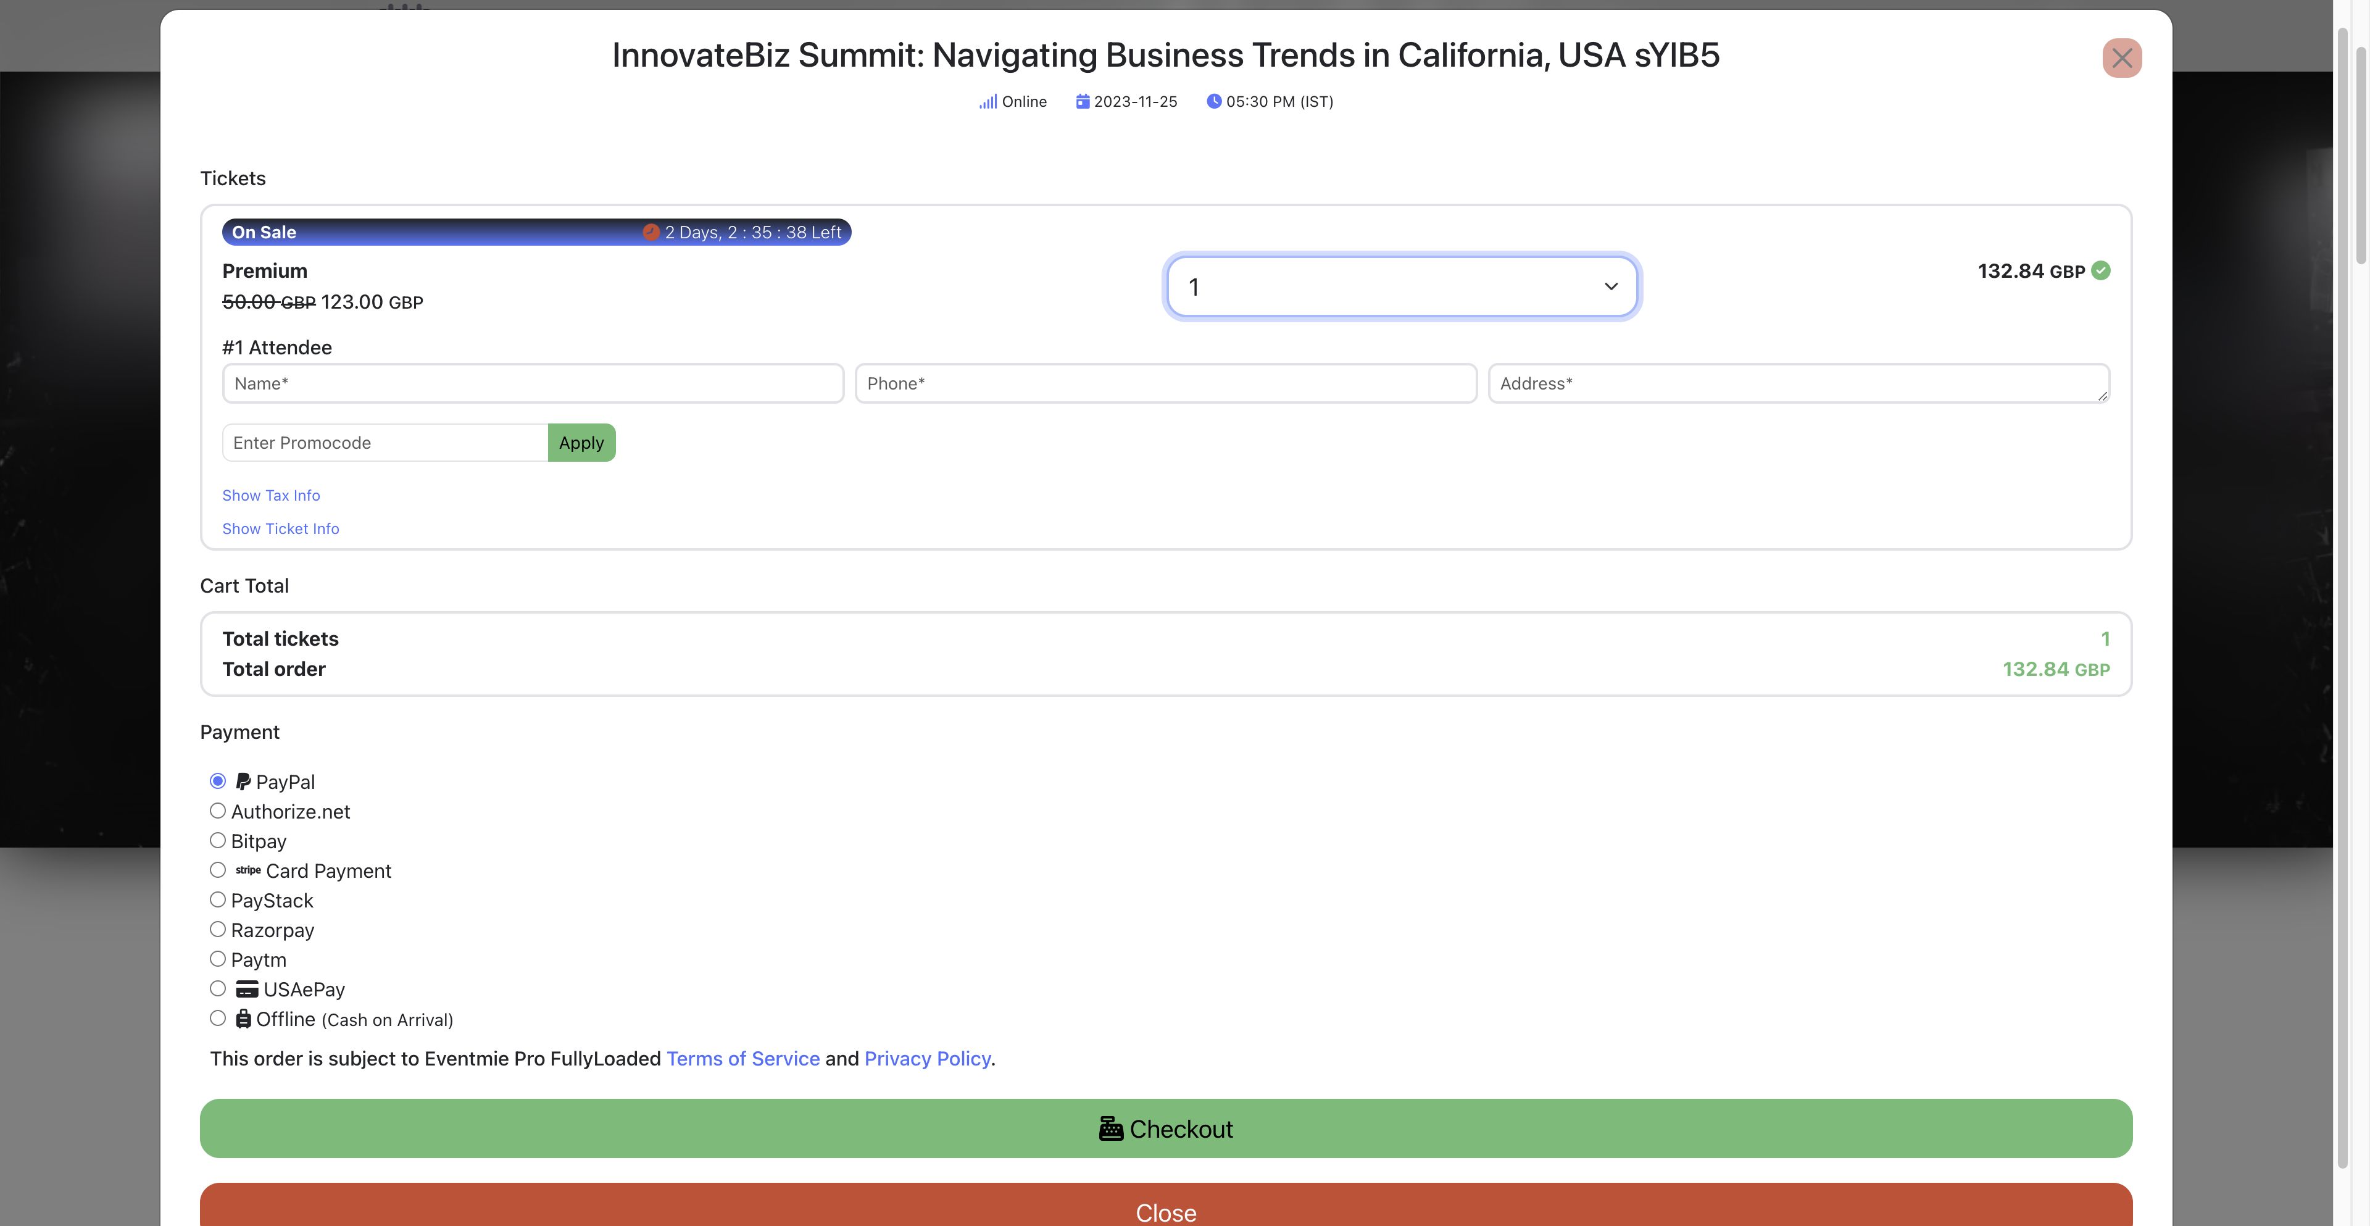Image resolution: width=2370 pixels, height=1226 pixels.
Task: Open the Terms of Service link
Action: click(742, 1059)
